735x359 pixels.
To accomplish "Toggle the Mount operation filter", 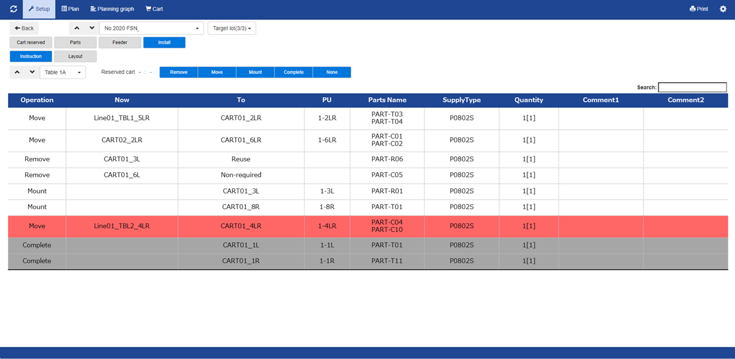I will click(x=255, y=72).
